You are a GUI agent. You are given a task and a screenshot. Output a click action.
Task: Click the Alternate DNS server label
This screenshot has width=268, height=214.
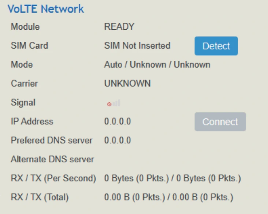[x=52, y=159]
